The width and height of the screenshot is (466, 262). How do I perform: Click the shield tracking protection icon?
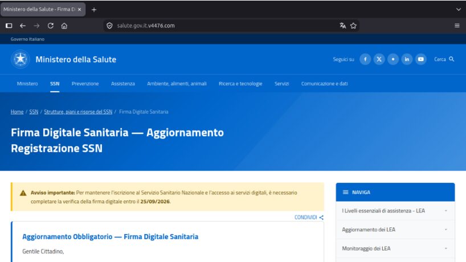[x=109, y=26]
